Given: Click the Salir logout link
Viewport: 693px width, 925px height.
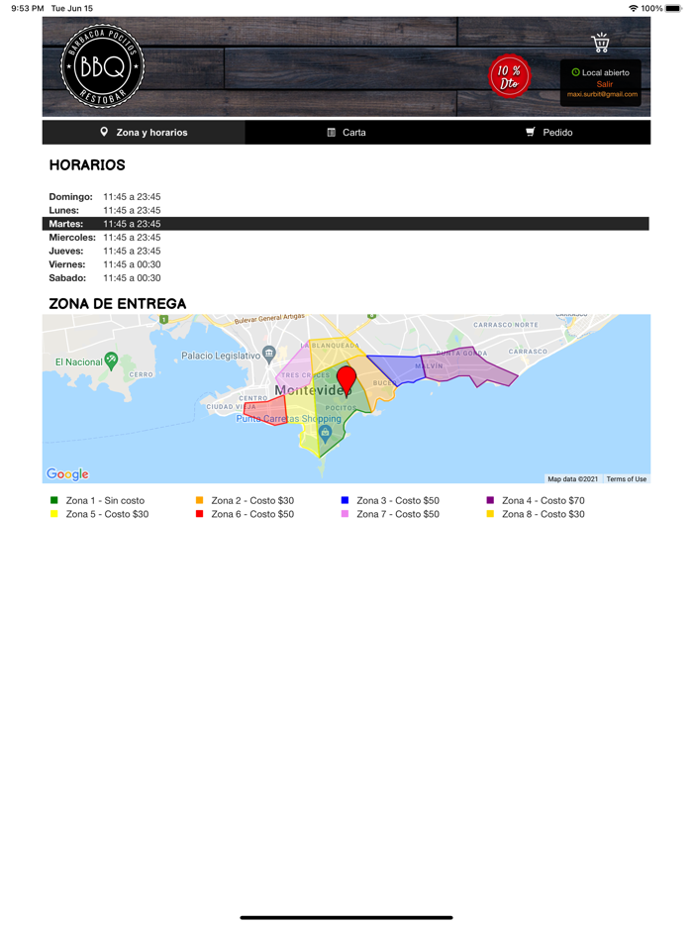Looking at the screenshot, I should (605, 84).
